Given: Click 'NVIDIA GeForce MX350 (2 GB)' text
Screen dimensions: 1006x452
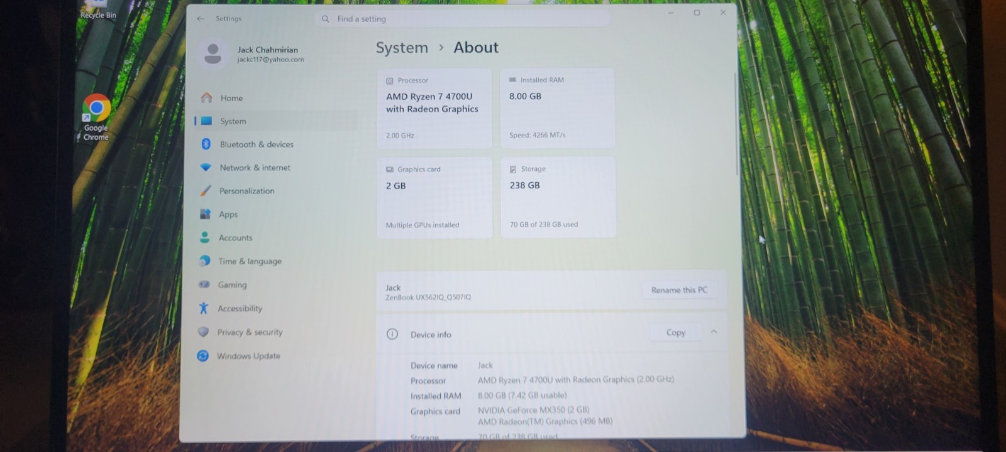Looking at the screenshot, I should [x=534, y=410].
